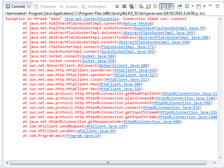Screen dimensions: 224x168
Task: Expand the Display Selected Console dropdown arrow
Action: pyautogui.click(x=193, y=6)
